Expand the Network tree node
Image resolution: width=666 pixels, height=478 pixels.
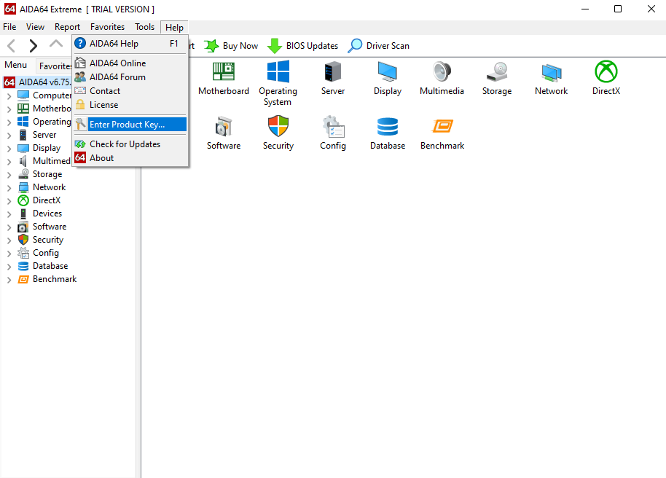[9, 188]
